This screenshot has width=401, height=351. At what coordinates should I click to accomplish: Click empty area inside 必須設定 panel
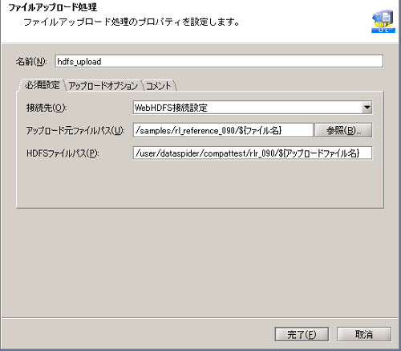200,185
